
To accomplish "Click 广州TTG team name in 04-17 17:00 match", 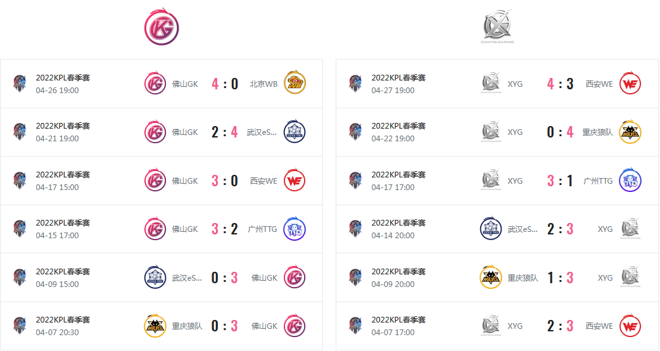I will tap(598, 181).
